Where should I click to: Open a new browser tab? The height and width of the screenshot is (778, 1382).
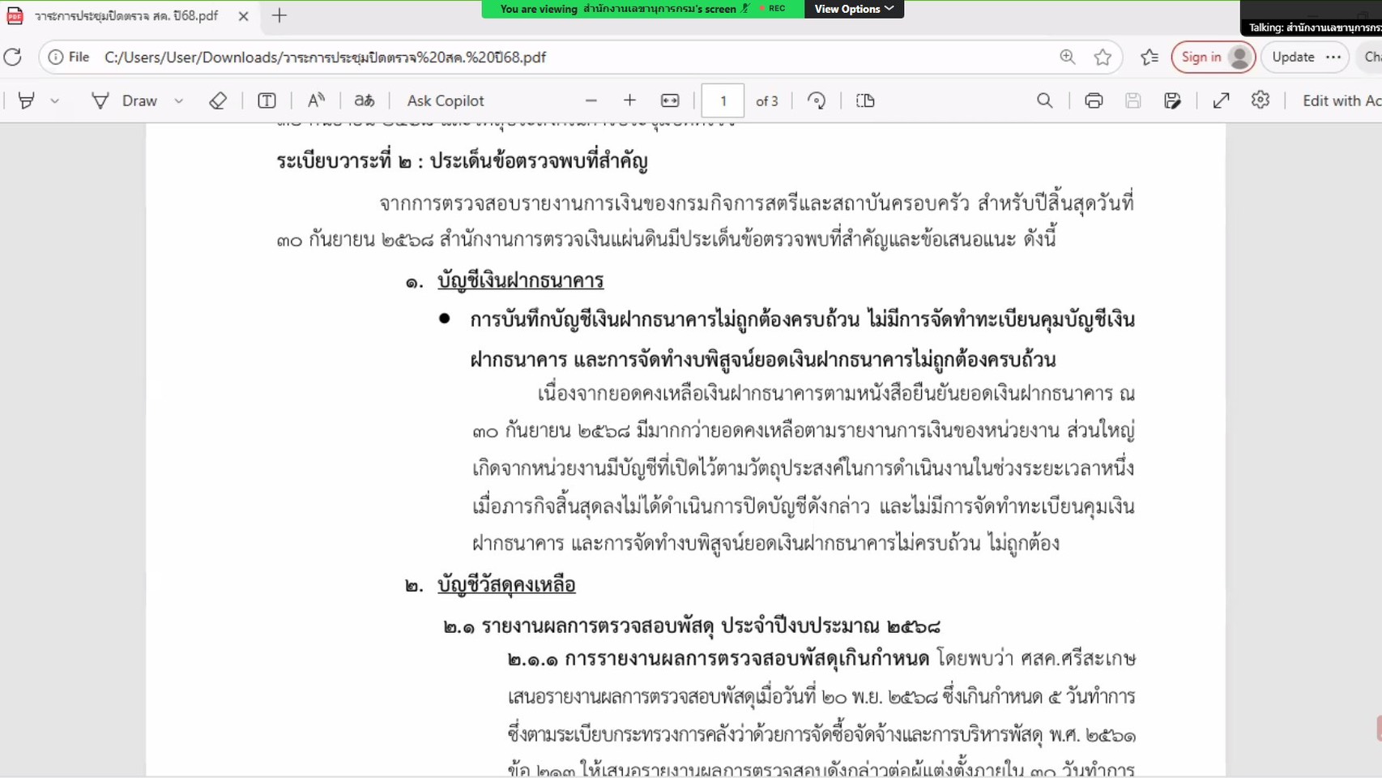click(279, 15)
